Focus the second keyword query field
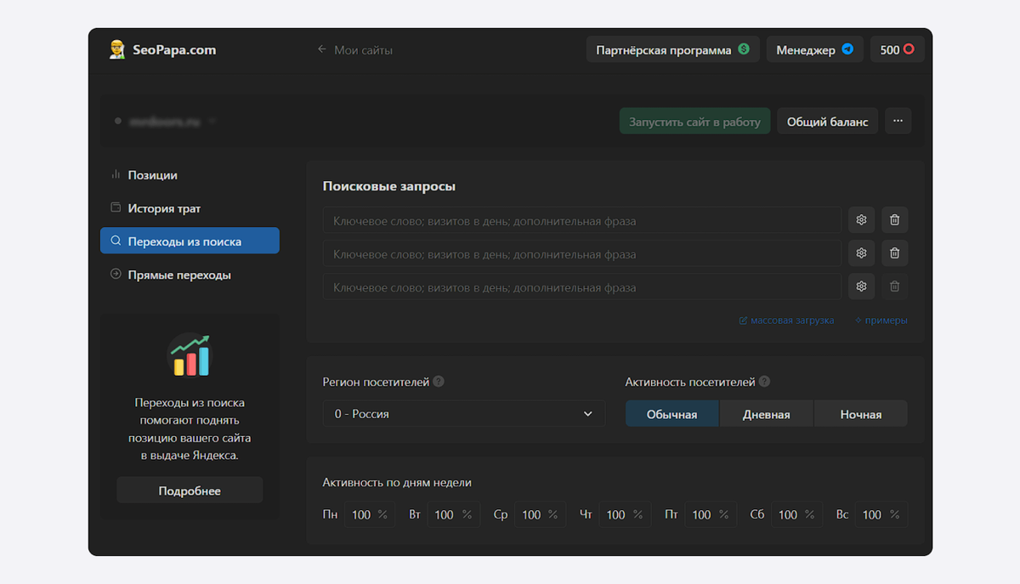Viewport: 1020px width, 584px height. (x=582, y=253)
